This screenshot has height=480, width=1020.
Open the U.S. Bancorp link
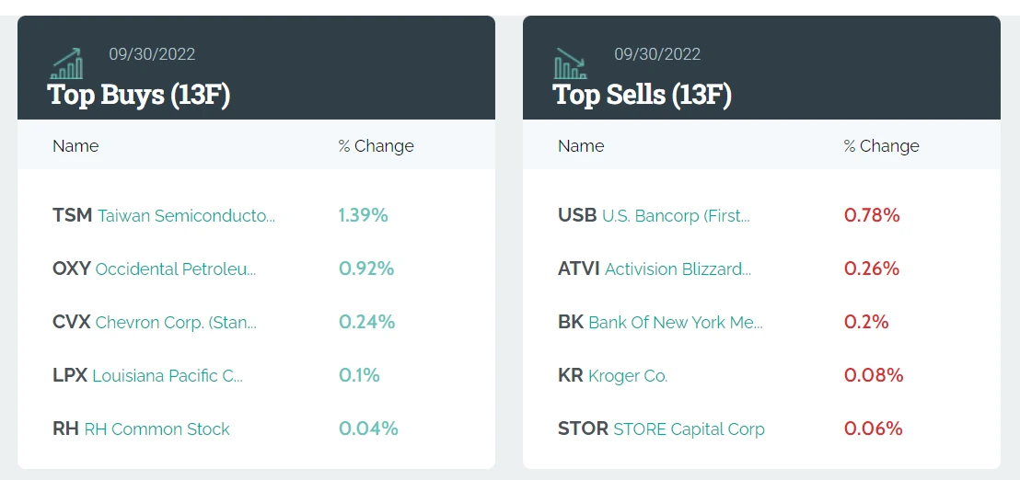point(676,216)
